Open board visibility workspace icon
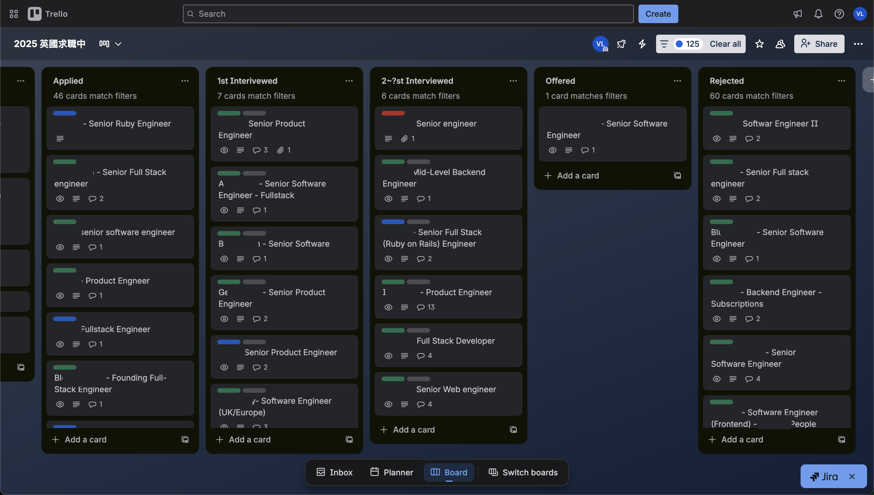This screenshot has height=495, width=874. coord(780,44)
